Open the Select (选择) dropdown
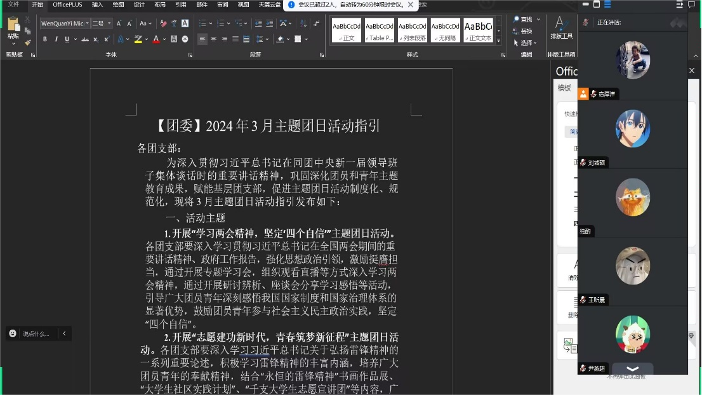702x395 pixels. click(525, 43)
